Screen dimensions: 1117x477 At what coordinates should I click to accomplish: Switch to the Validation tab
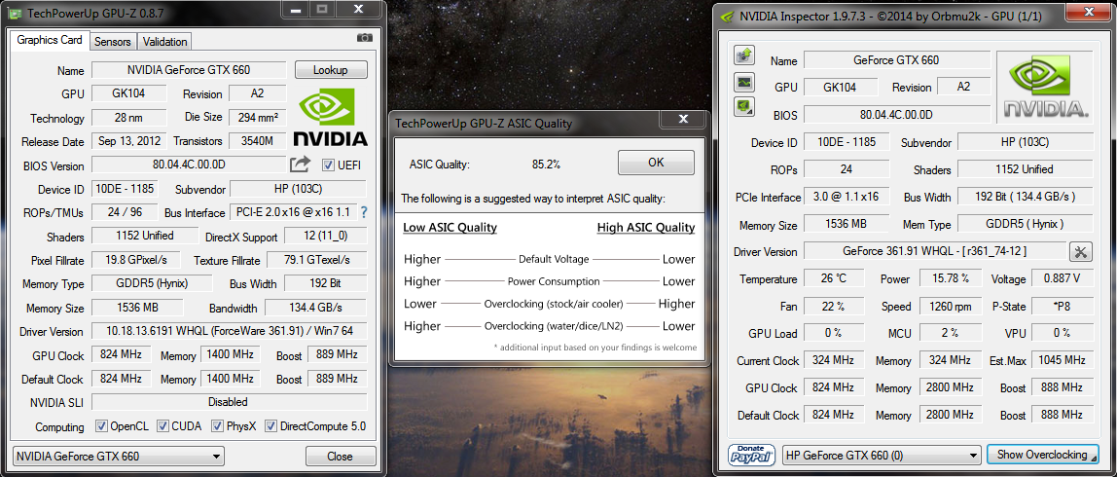click(x=164, y=41)
